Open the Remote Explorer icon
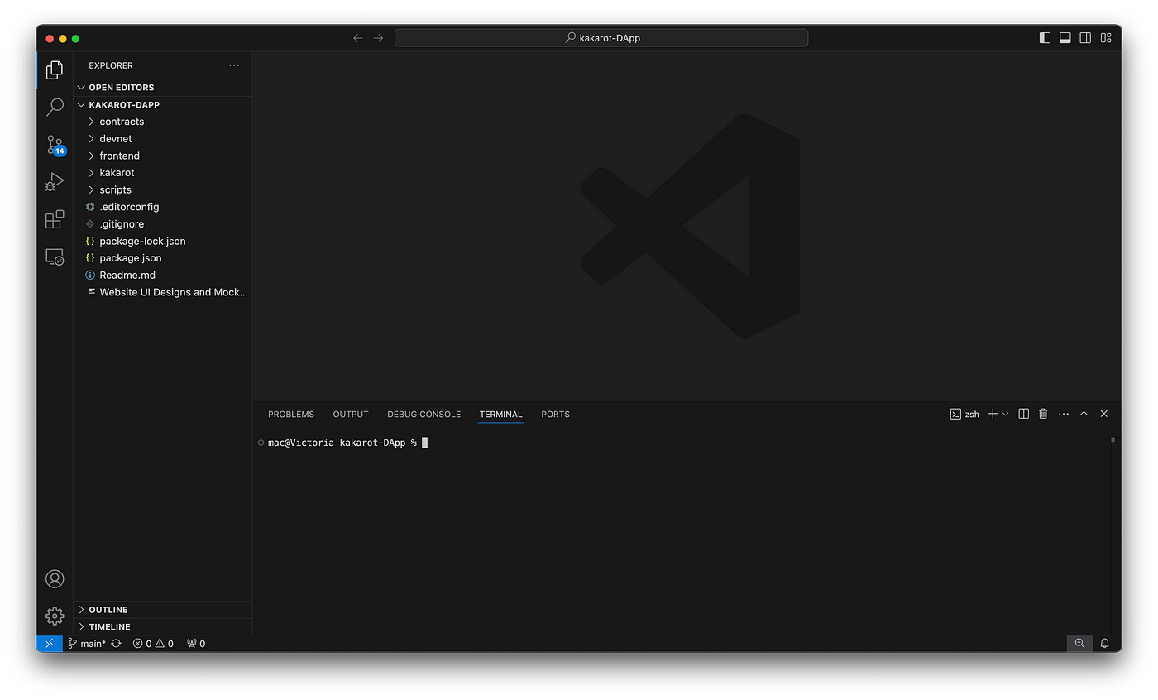This screenshot has width=1158, height=700. pos(55,257)
